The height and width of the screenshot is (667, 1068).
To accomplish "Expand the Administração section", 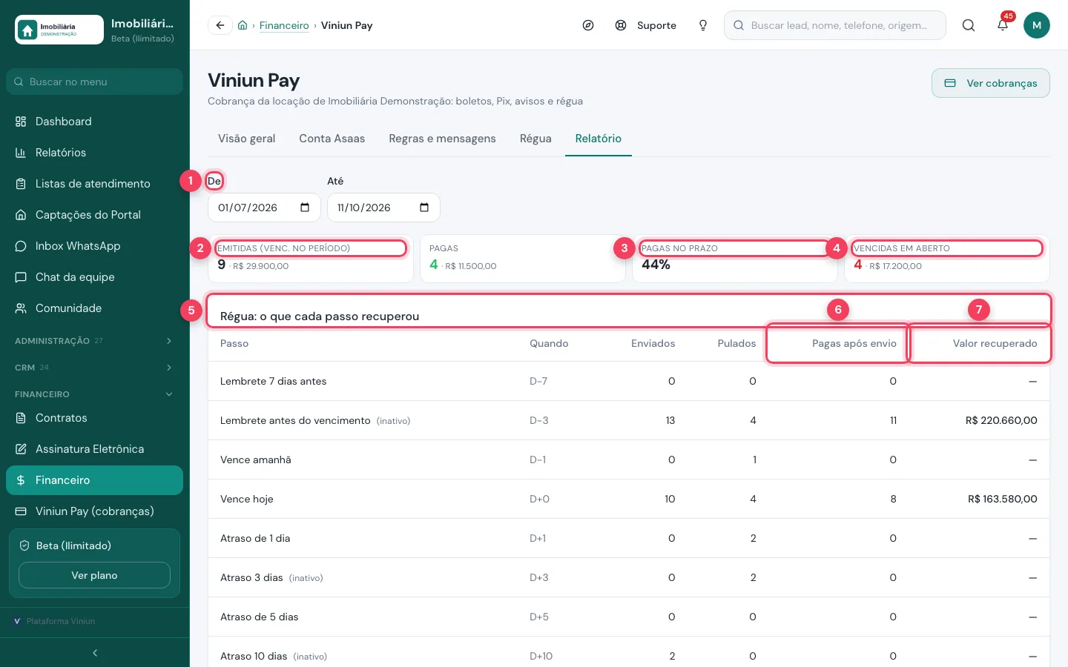I will pyautogui.click(x=95, y=341).
